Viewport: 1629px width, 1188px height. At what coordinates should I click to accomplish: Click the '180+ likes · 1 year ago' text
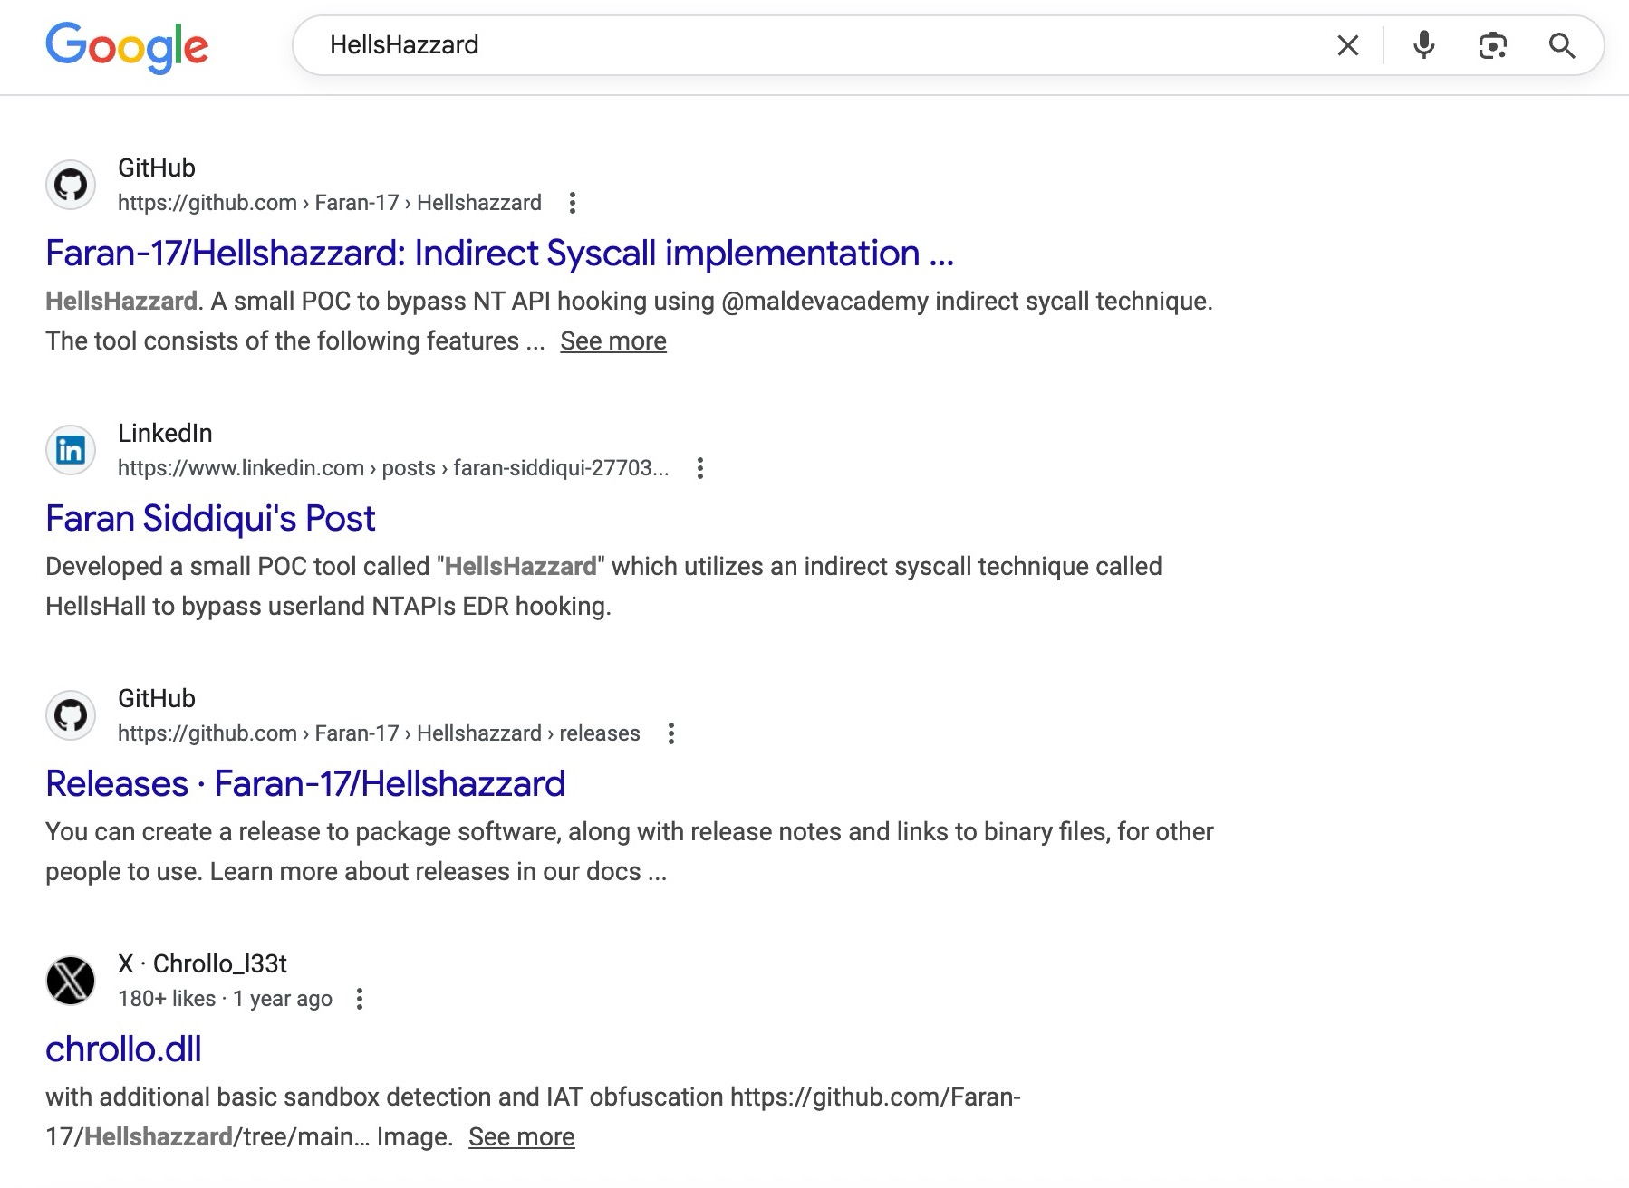tap(225, 999)
